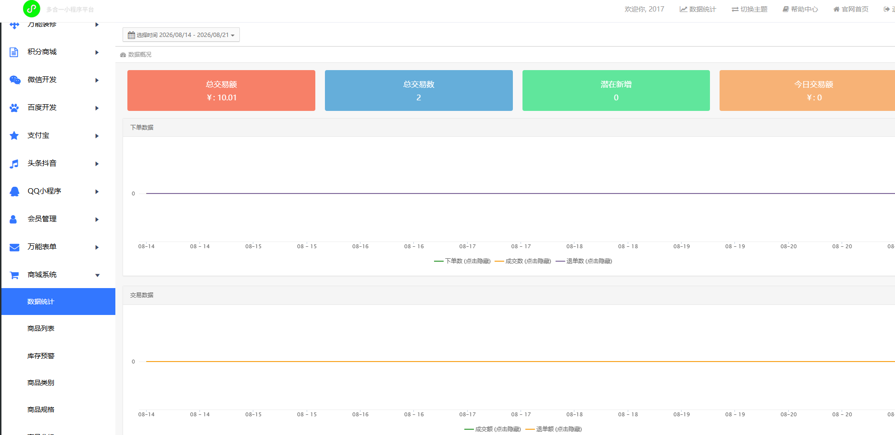Click the 潜在新增 green summary card

[x=616, y=90]
